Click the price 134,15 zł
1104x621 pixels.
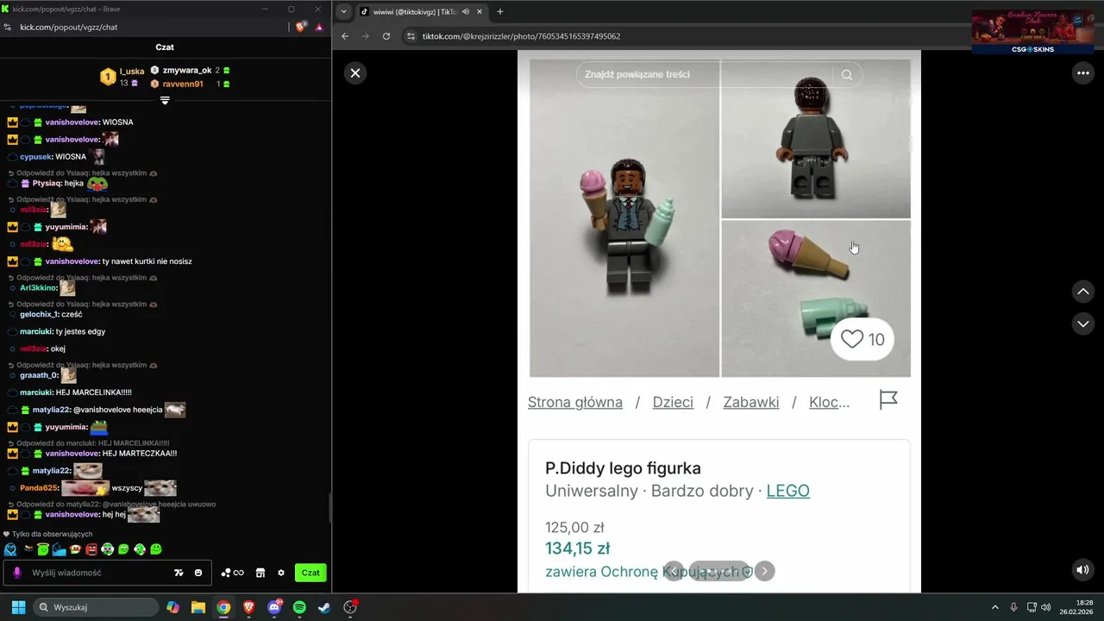point(577,549)
